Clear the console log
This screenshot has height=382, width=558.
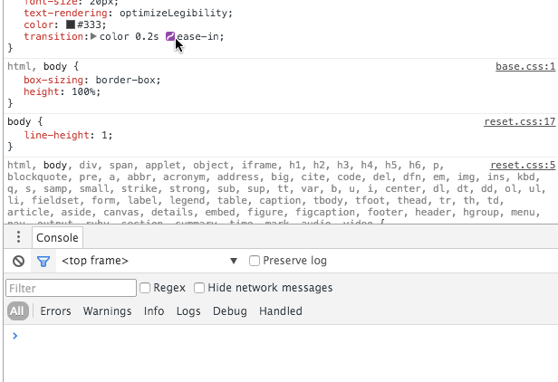[18, 262]
